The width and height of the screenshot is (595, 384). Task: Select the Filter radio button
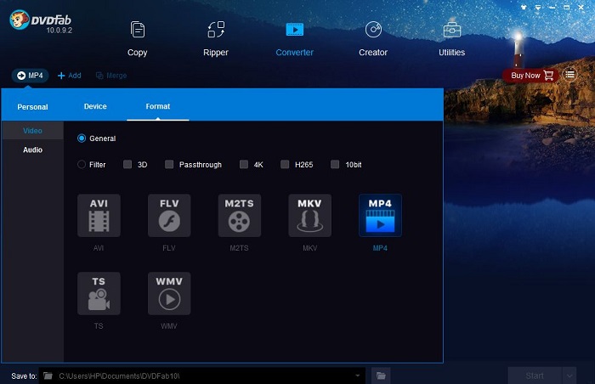[x=82, y=165]
